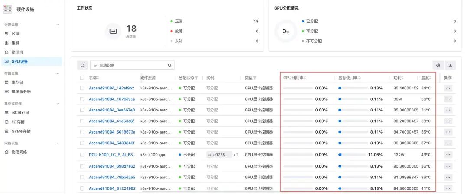Click the 硬件设施 logo icon
This screenshot has height=194, width=468.
click(8, 9)
